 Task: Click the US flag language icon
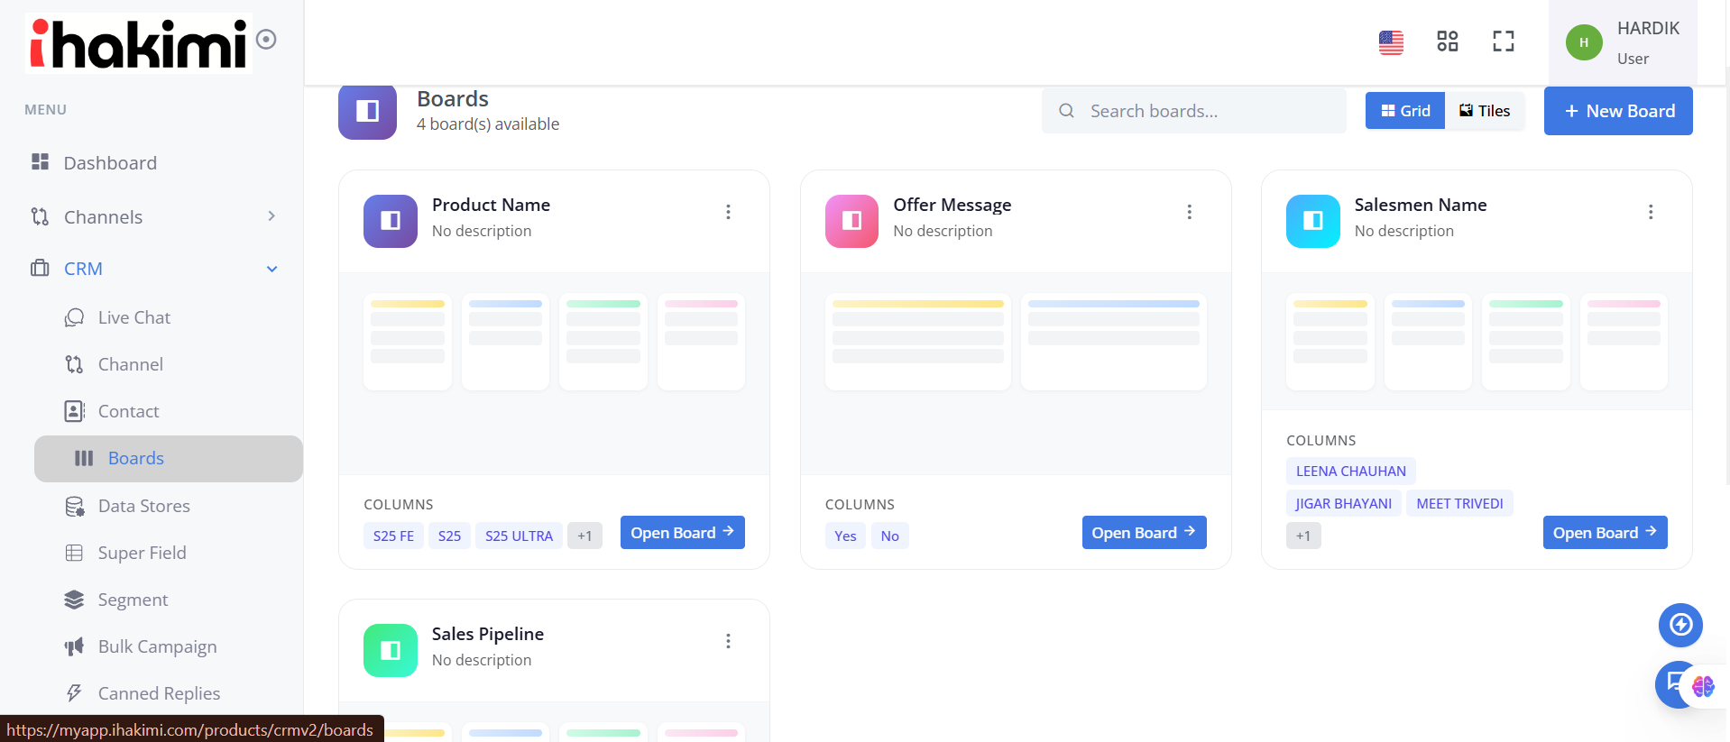[1391, 41]
